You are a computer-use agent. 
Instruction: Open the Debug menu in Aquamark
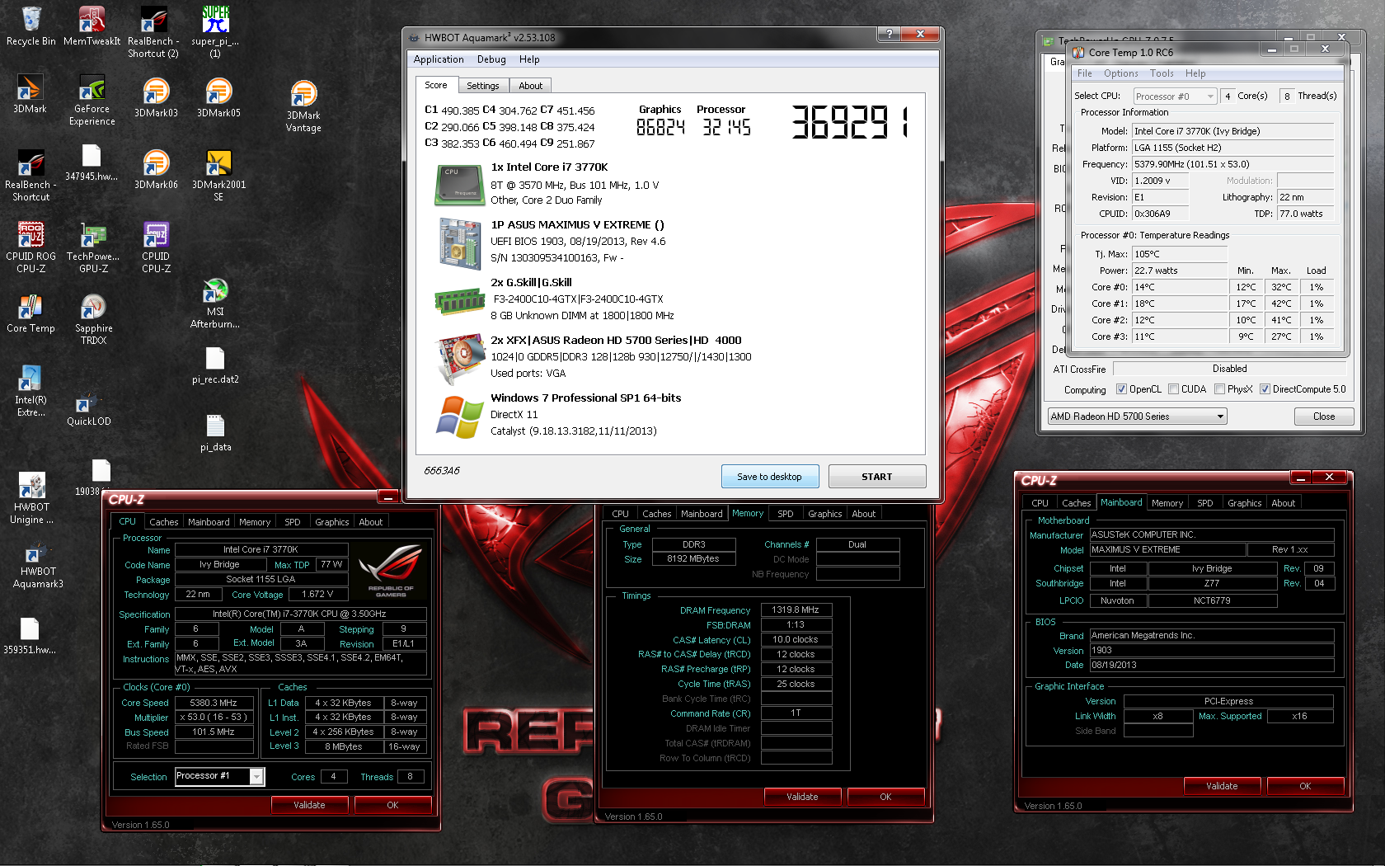pos(491,59)
